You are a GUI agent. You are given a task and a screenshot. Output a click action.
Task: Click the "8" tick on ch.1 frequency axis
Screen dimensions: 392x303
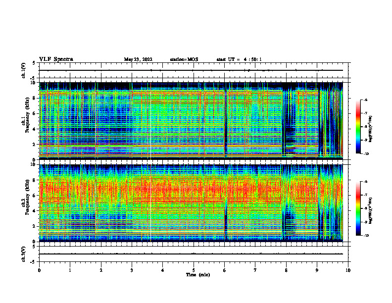35,98
